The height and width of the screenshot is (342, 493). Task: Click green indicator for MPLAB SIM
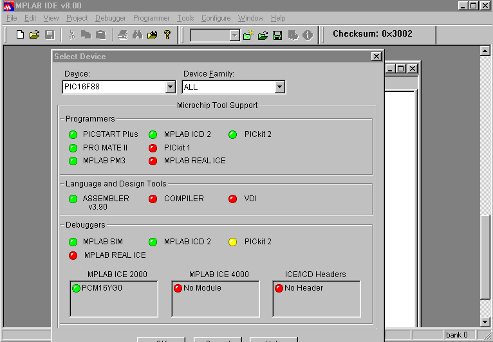point(73,242)
